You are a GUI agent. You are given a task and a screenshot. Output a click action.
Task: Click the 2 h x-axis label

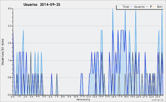click(25, 97)
